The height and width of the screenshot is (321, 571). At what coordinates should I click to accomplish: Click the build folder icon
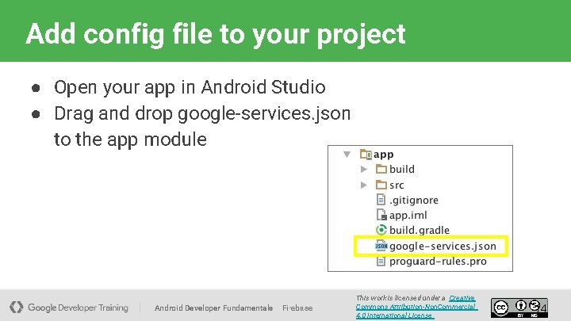coord(381,169)
